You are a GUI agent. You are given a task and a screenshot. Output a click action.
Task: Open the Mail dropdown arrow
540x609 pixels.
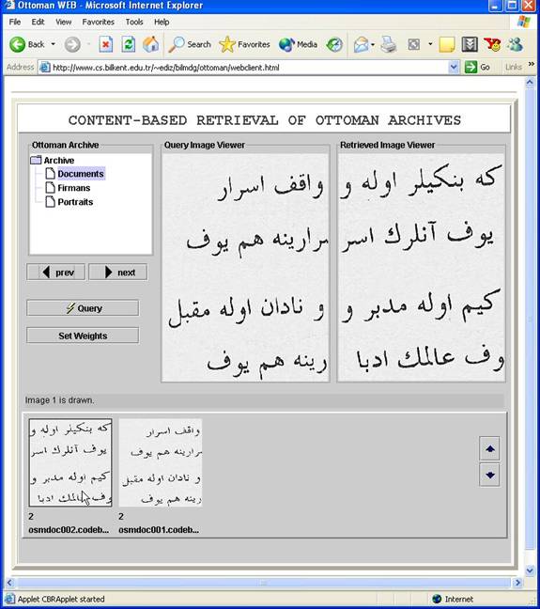(373, 45)
